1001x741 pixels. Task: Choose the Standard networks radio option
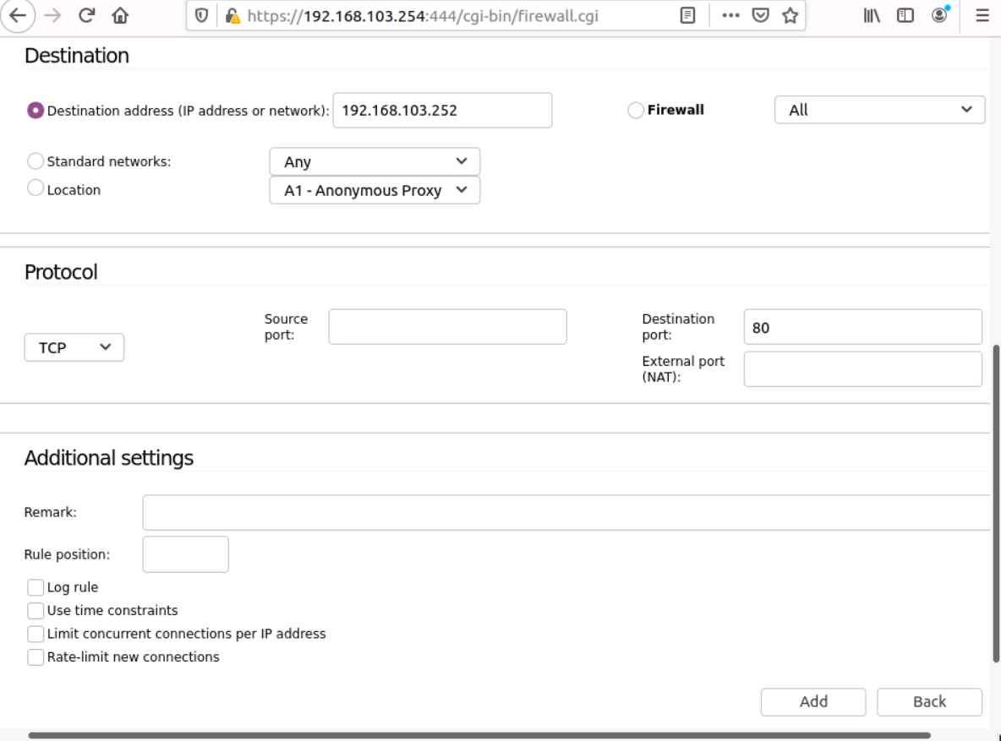click(36, 161)
